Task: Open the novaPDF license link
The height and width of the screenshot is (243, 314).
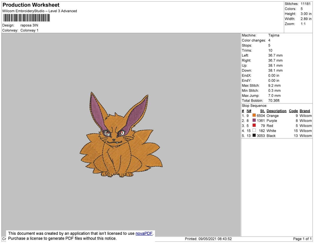Action: (144, 233)
